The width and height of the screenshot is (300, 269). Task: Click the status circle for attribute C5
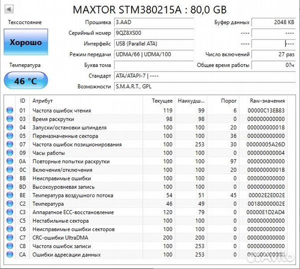point(10,221)
